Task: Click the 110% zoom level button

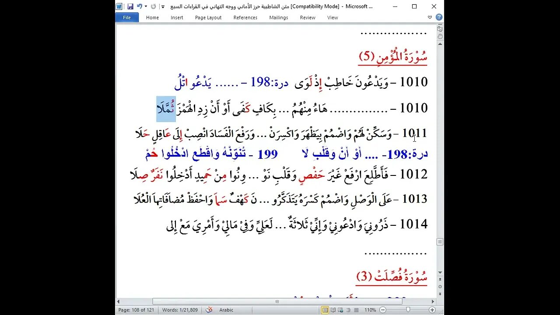Action: click(370, 310)
